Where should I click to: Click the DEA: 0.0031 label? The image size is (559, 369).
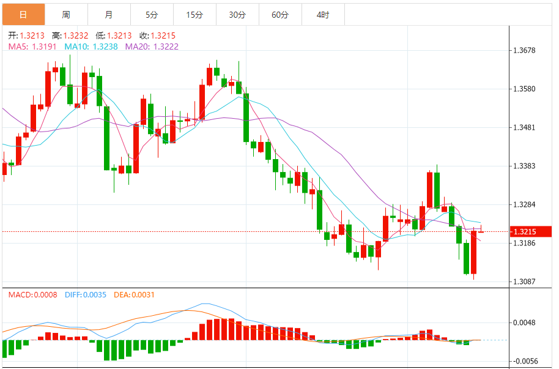134,295
